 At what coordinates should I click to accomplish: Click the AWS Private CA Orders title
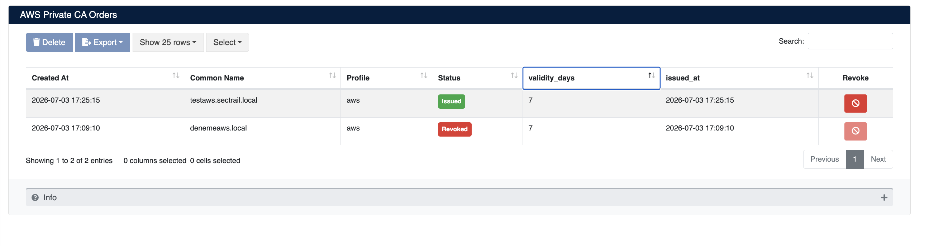(x=68, y=15)
